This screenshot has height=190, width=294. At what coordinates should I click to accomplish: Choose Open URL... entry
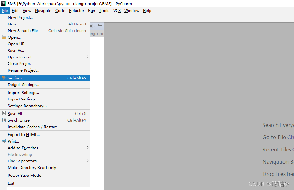(45, 44)
